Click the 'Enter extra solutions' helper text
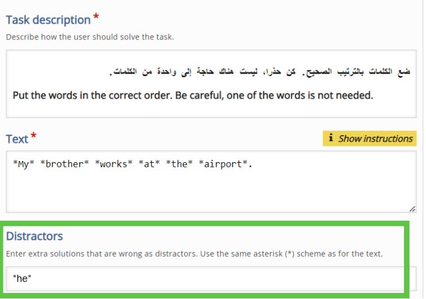 tap(194, 254)
